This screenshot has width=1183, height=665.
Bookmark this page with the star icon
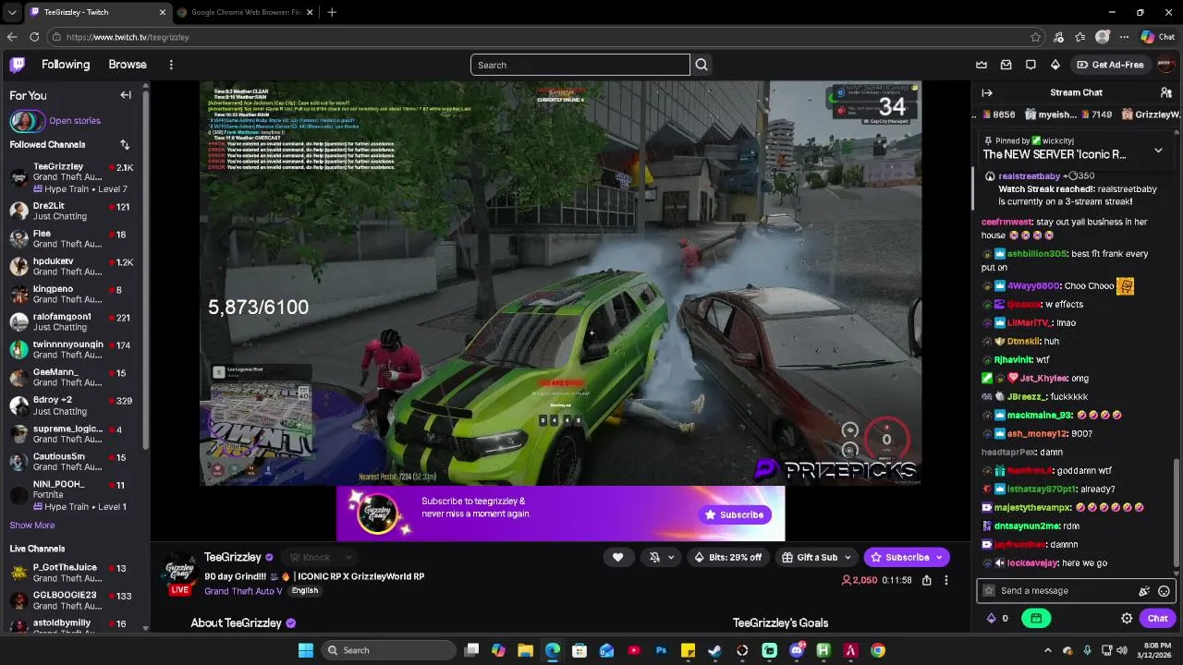click(1036, 37)
